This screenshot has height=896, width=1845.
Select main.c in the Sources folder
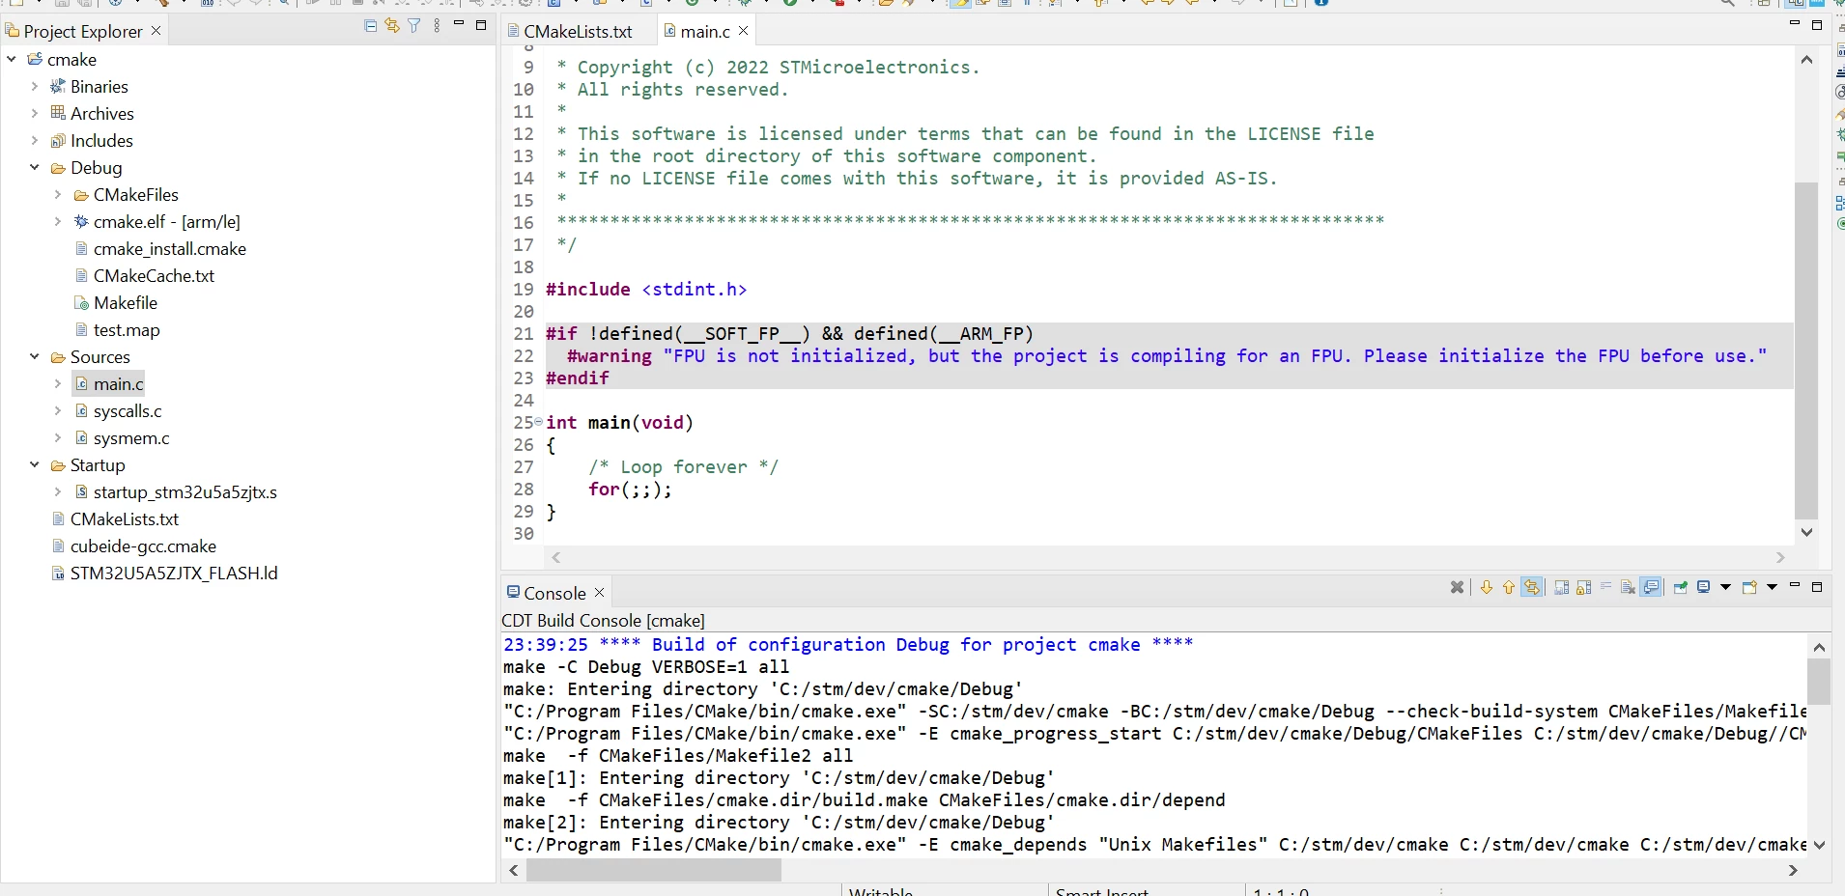point(118,383)
